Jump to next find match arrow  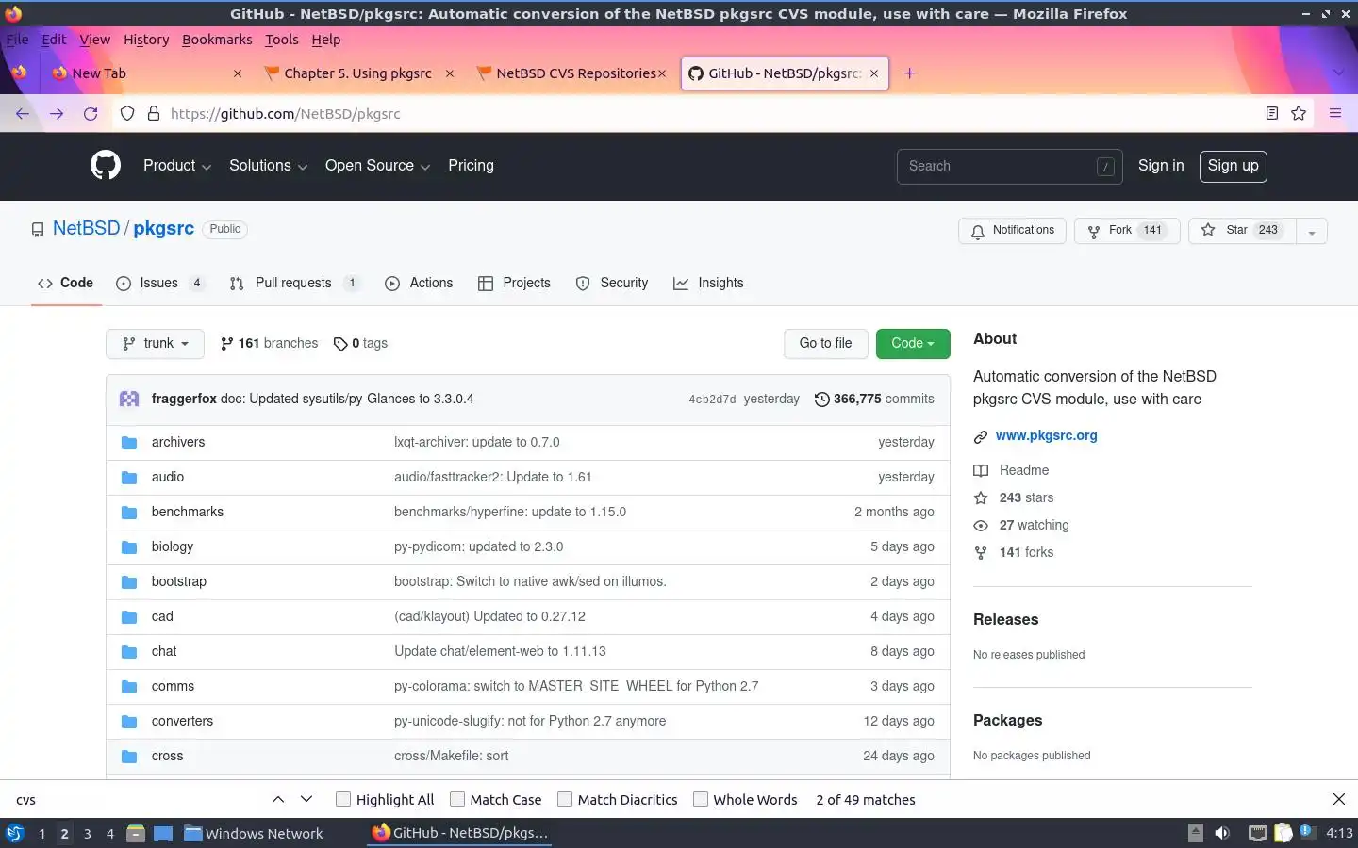point(306,799)
